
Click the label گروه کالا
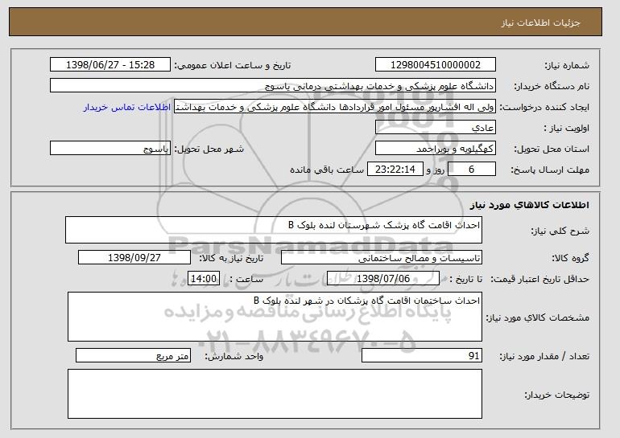click(570, 258)
